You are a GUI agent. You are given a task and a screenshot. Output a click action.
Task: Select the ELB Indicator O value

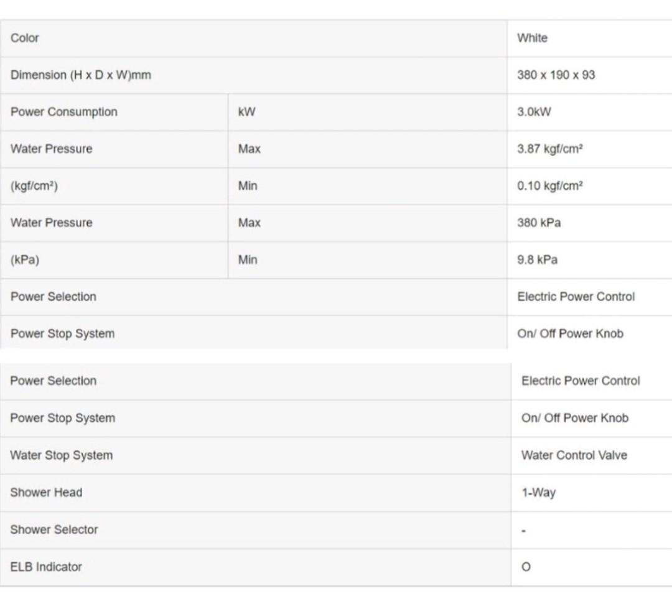point(526,567)
